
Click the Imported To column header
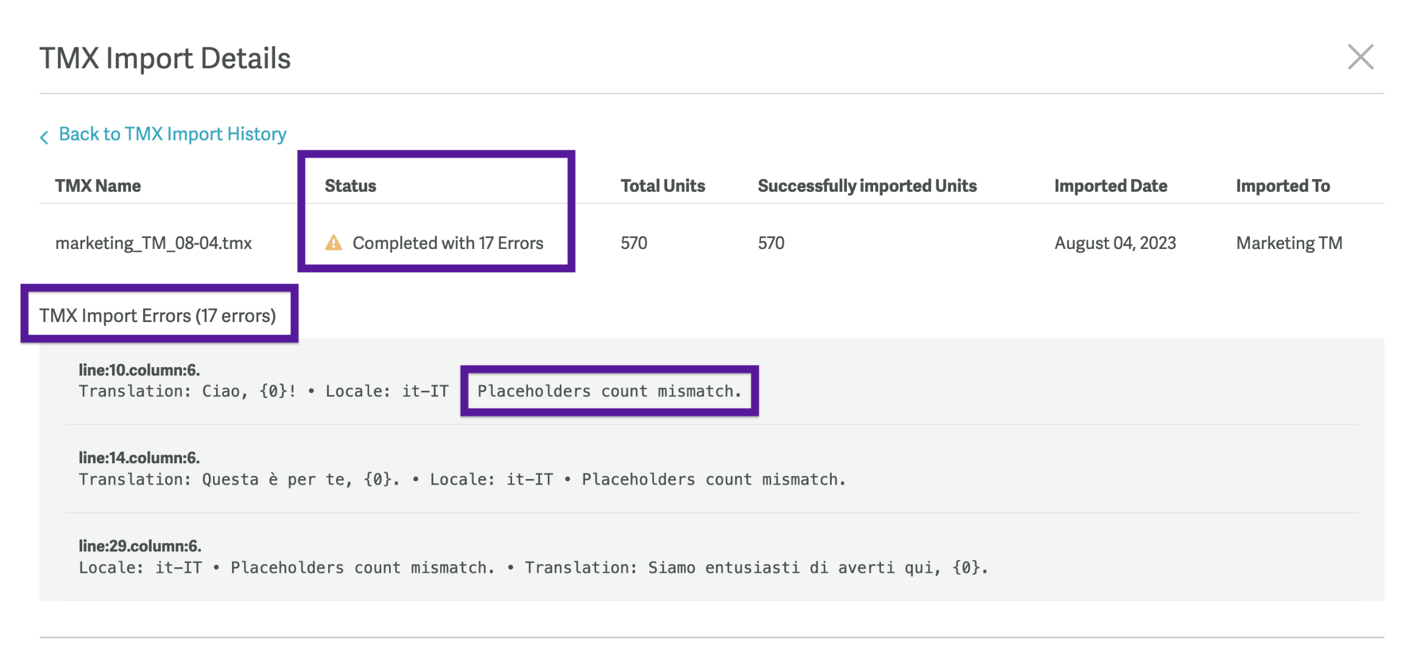click(x=1283, y=186)
